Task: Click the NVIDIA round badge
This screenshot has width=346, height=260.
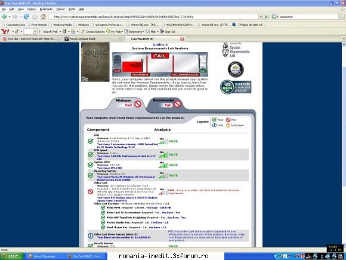Action: [236, 69]
